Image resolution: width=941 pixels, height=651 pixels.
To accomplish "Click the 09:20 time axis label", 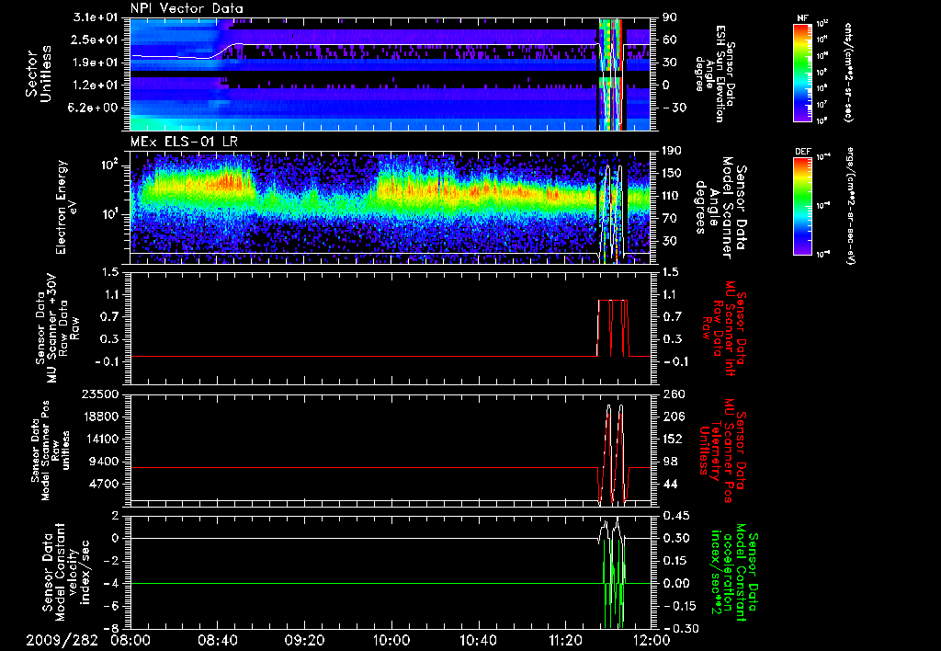I will 305,639.
